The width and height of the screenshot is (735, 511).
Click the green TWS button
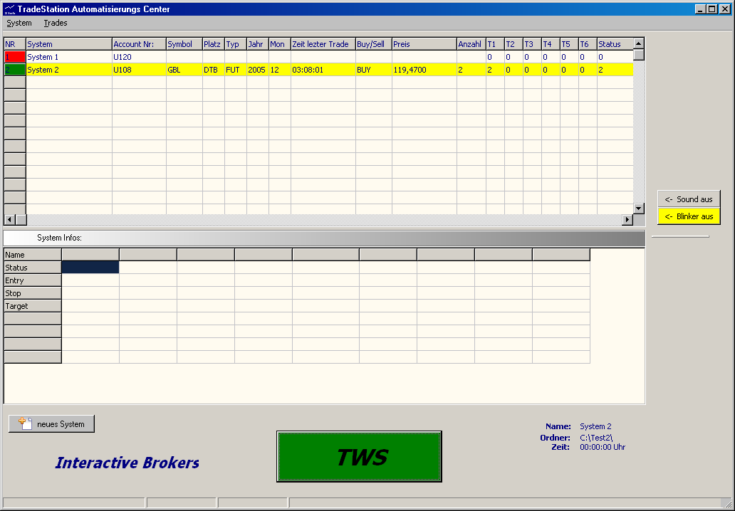pyautogui.click(x=359, y=457)
